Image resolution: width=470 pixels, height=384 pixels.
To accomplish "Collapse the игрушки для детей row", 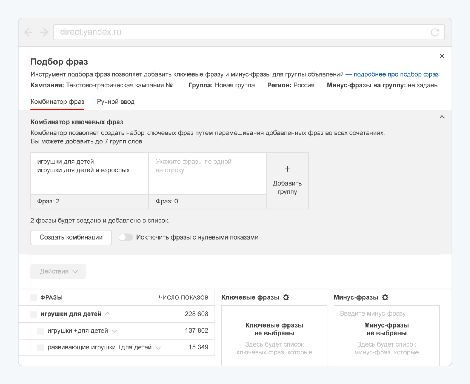I will 108,314.
